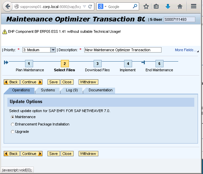Open the bookmarks list icon

click(156, 6)
